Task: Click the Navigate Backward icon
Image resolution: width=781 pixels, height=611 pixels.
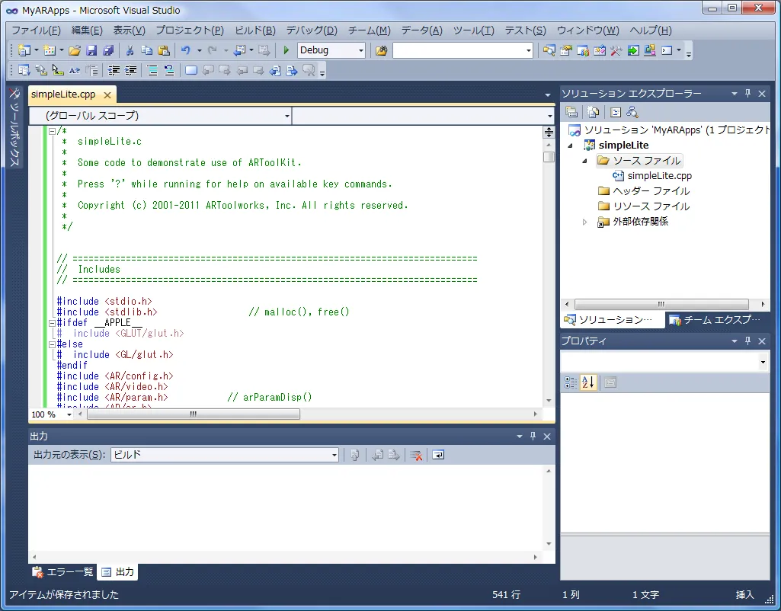Action: click(x=240, y=50)
